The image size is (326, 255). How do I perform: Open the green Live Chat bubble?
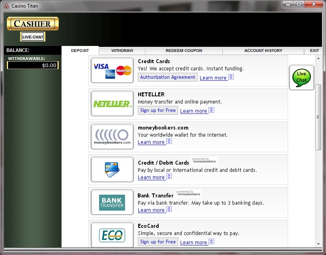[x=301, y=78]
